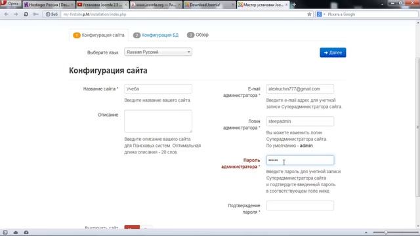Expand the Russian Русский language dropdown
Screen dimensions: 420x236
(158, 52)
